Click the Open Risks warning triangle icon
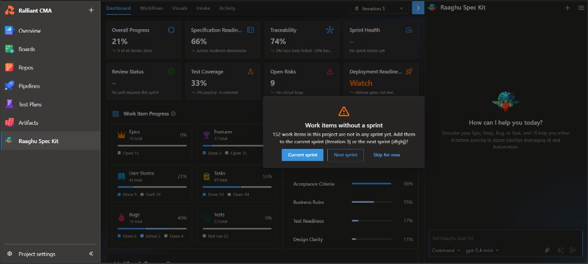Viewport: 588px width, 264px height. click(330, 72)
